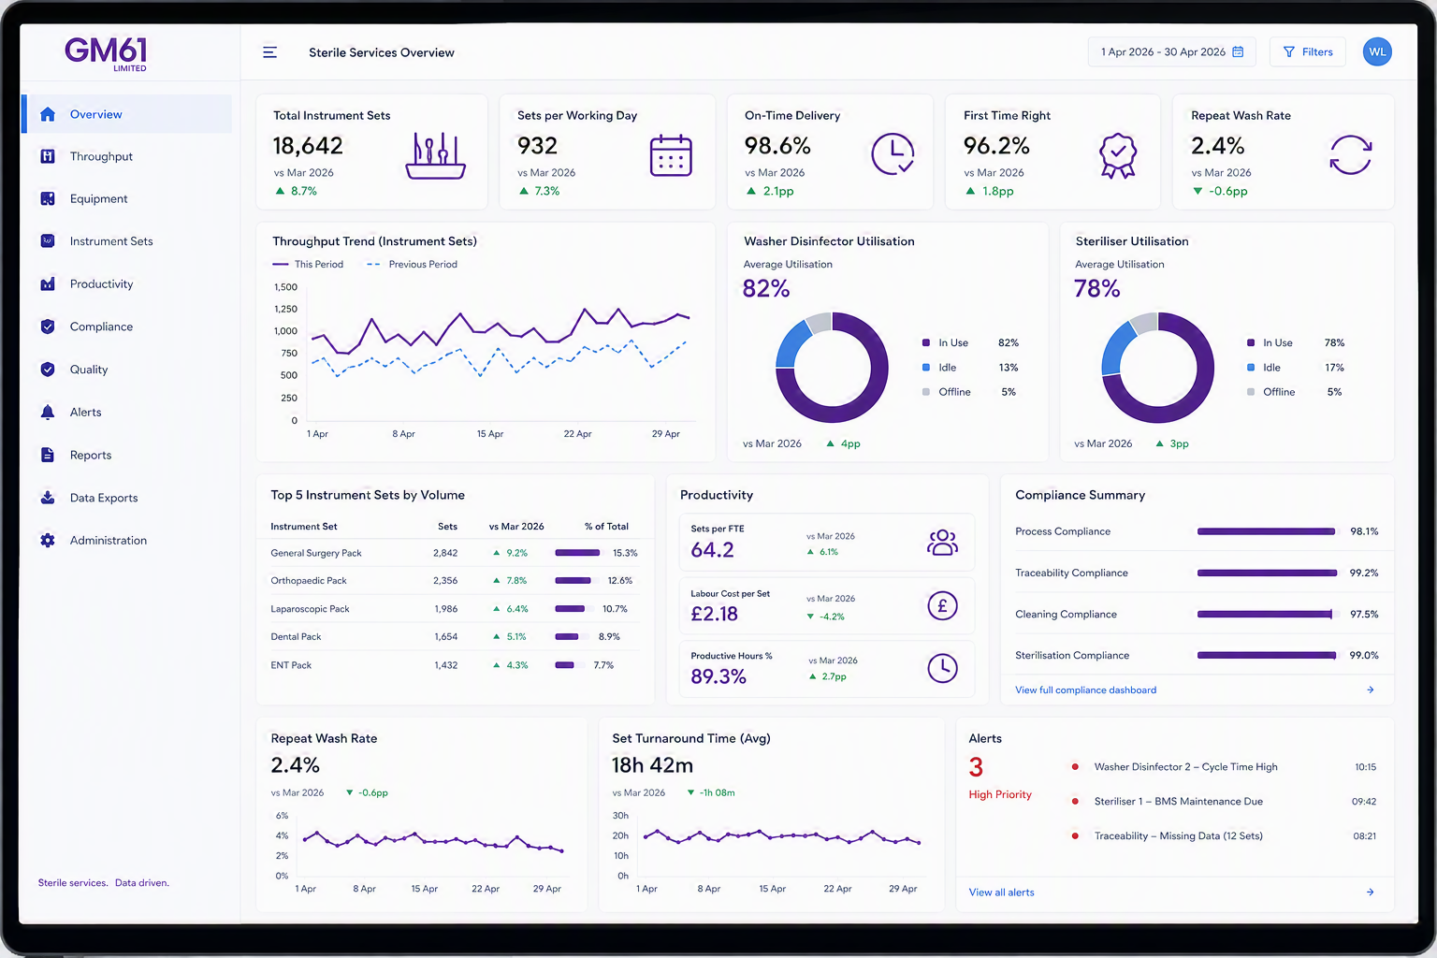Click the Alerts bell icon
1437x958 pixels.
pos(48,412)
